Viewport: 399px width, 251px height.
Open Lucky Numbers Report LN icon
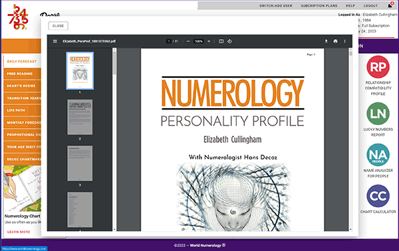(378, 114)
